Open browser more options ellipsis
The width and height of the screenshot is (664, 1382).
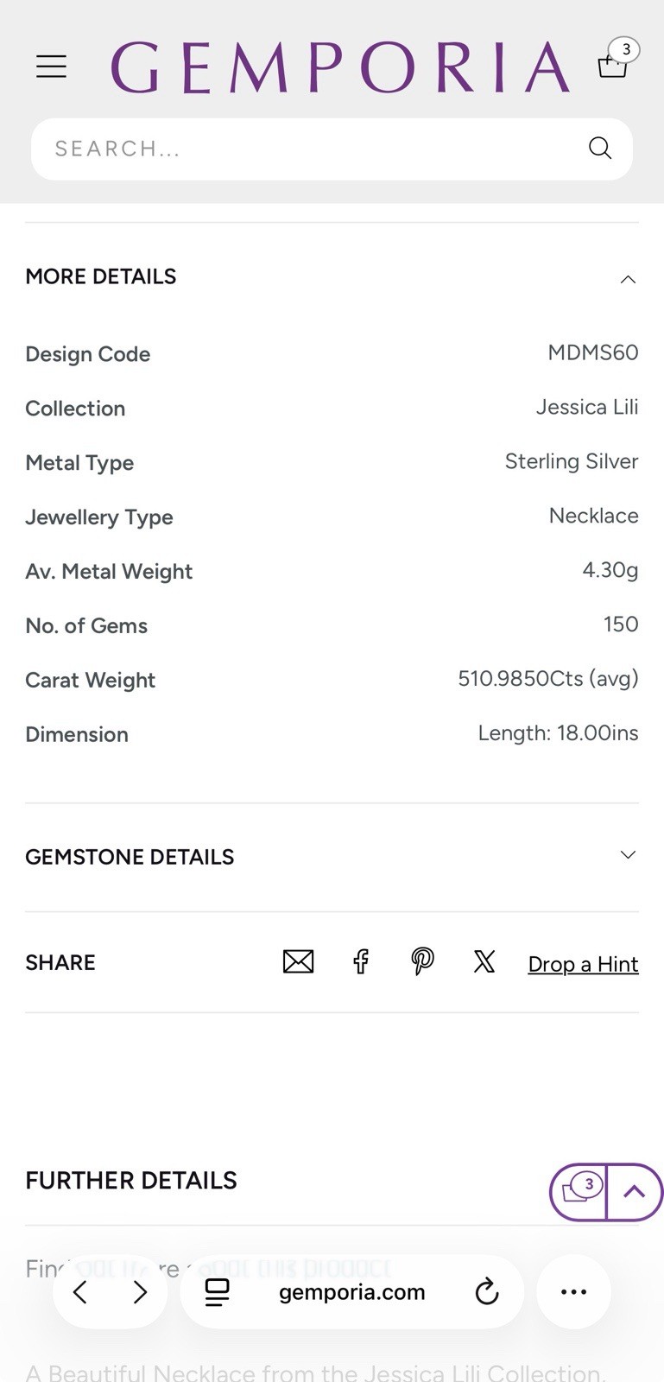(x=573, y=1292)
